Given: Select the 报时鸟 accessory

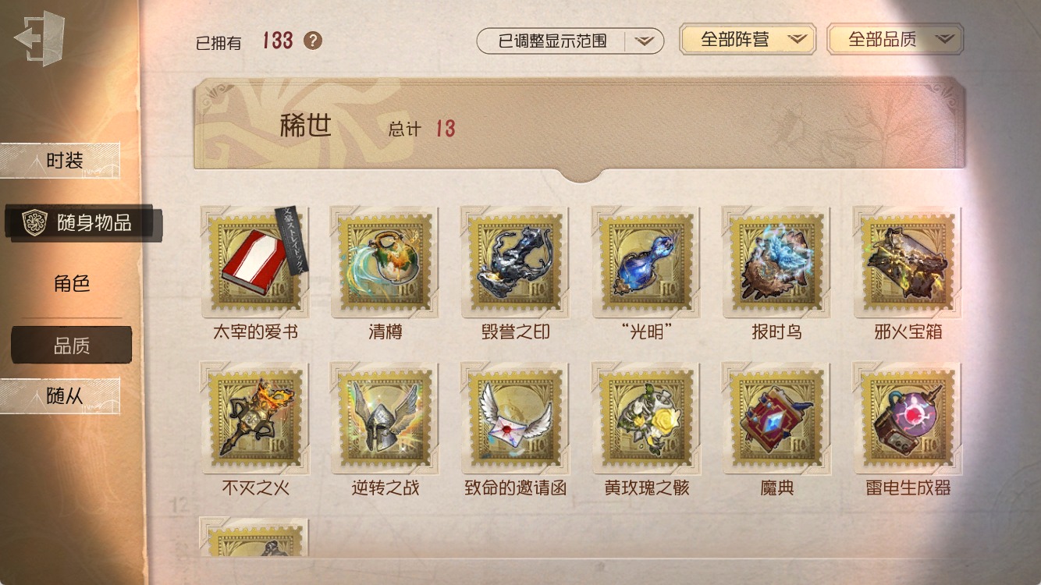Looking at the screenshot, I should (777, 262).
